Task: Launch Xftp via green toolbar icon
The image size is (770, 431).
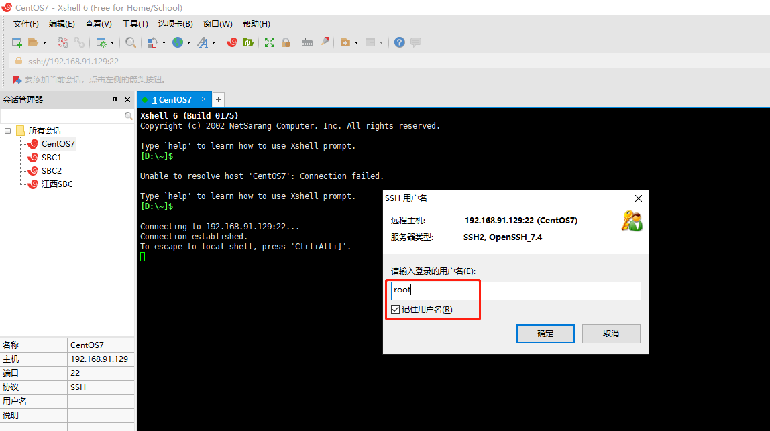Action: [248, 43]
